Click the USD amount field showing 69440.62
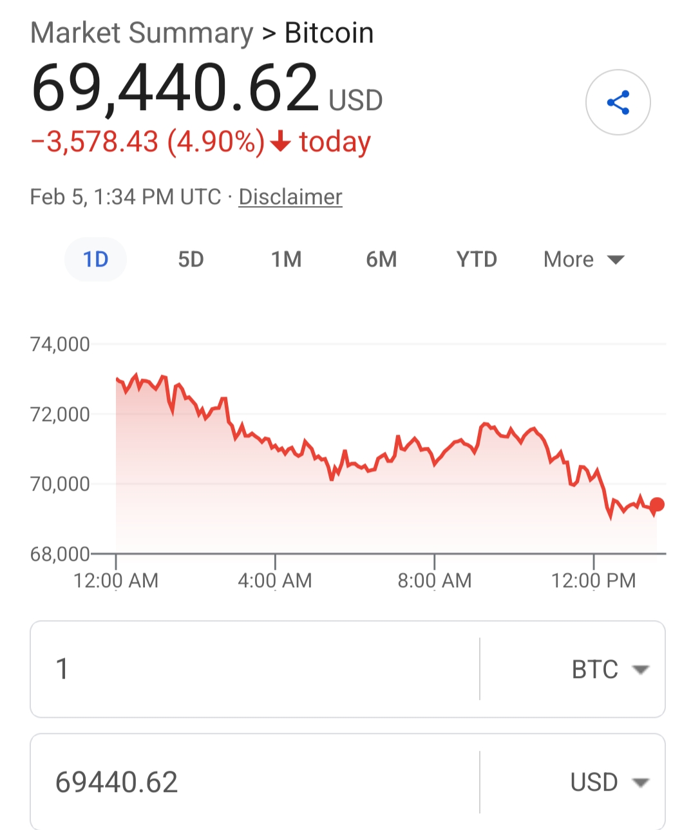Image resolution: width=682 pixels, height=830 pixels. click(254, 782)
